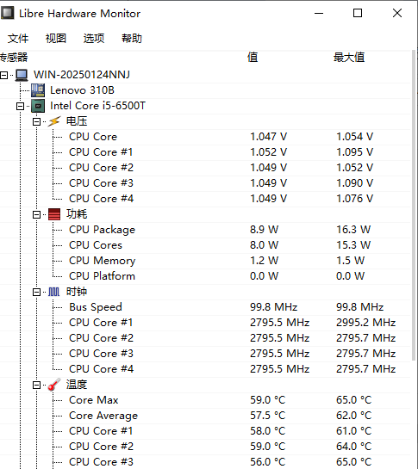The width and height of the screenshot is (418, 469).
Task: Click the 62.0 °C Core Average maximum
Action: 354,416
